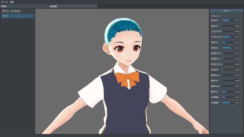Click the 0.57 value field of 目尻下げ
Viewport: 244px width, 137px height.
(x=237, y=20)
